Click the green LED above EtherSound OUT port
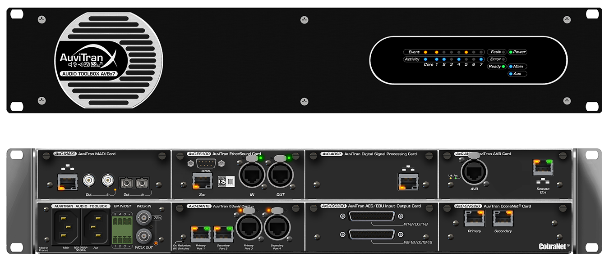609x261 pixels. pyautogui.click(x=289, y=158)
